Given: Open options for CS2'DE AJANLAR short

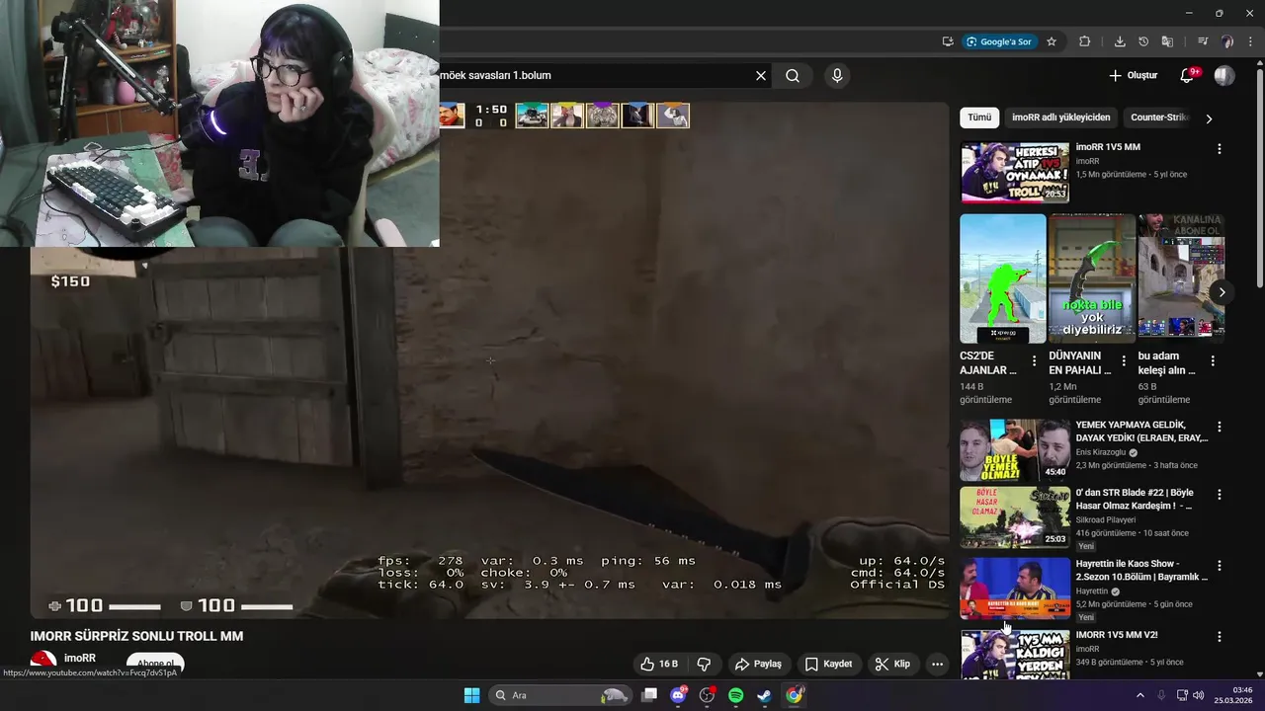Looking at the screenshot, I should point(1034,361).
